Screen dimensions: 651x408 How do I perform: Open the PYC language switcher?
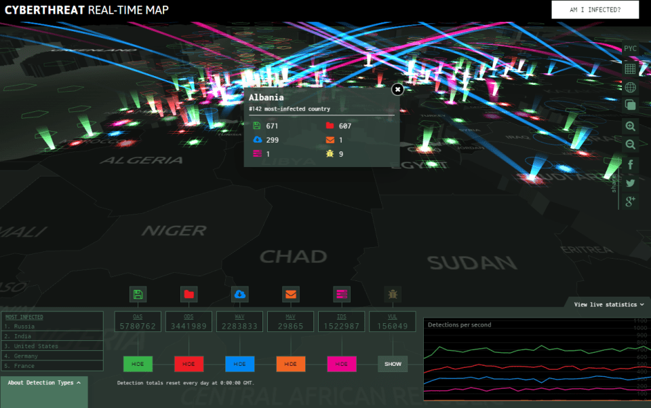tap(630, 49)
